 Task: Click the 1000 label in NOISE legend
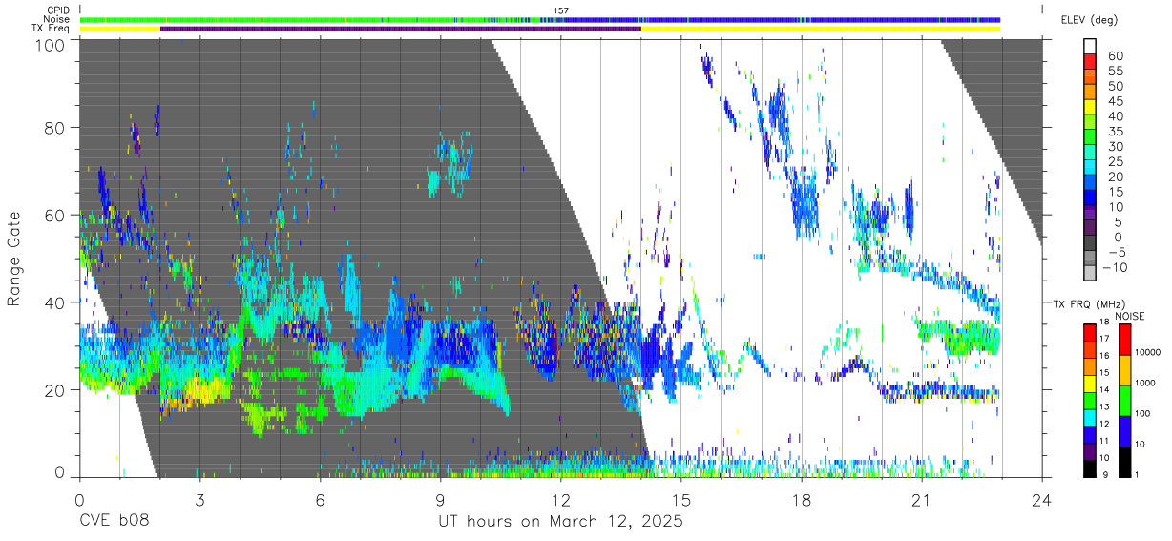click(x=1143, y=385)
